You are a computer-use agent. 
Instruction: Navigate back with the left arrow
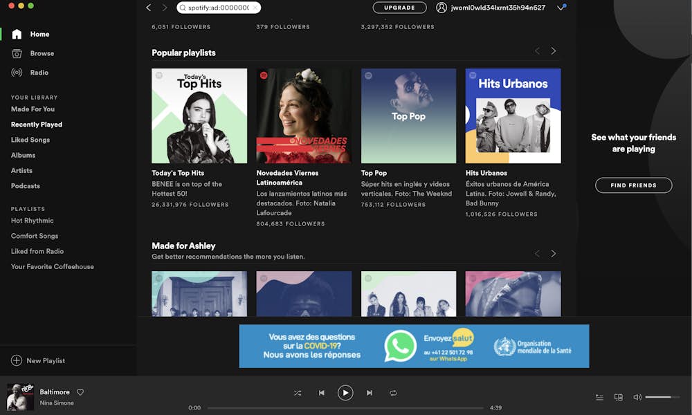(149, 8)
